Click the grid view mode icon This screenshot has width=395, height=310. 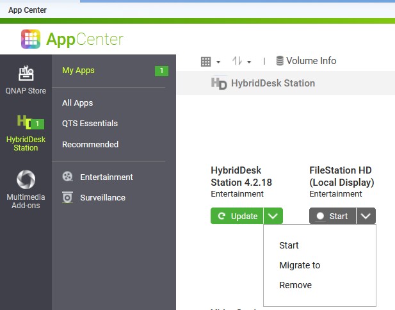pyautogui.click(x=206, y=61)
